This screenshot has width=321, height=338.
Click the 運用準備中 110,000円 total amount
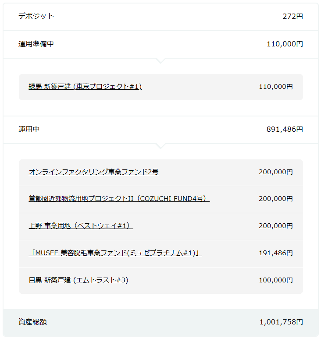pos(285,44)
